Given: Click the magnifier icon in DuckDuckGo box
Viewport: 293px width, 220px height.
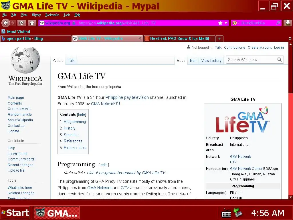Looking at the screenshot, I should pos(278,23).
